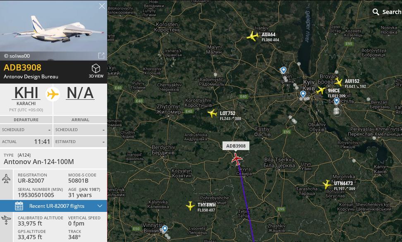
Task: Select the LOT752 aircraft icon
Action: point(212,113)
